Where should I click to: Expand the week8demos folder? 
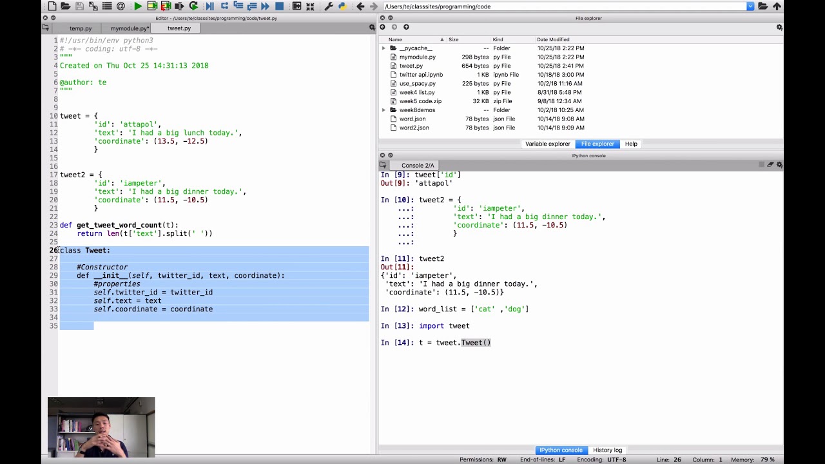pos(383,110)
